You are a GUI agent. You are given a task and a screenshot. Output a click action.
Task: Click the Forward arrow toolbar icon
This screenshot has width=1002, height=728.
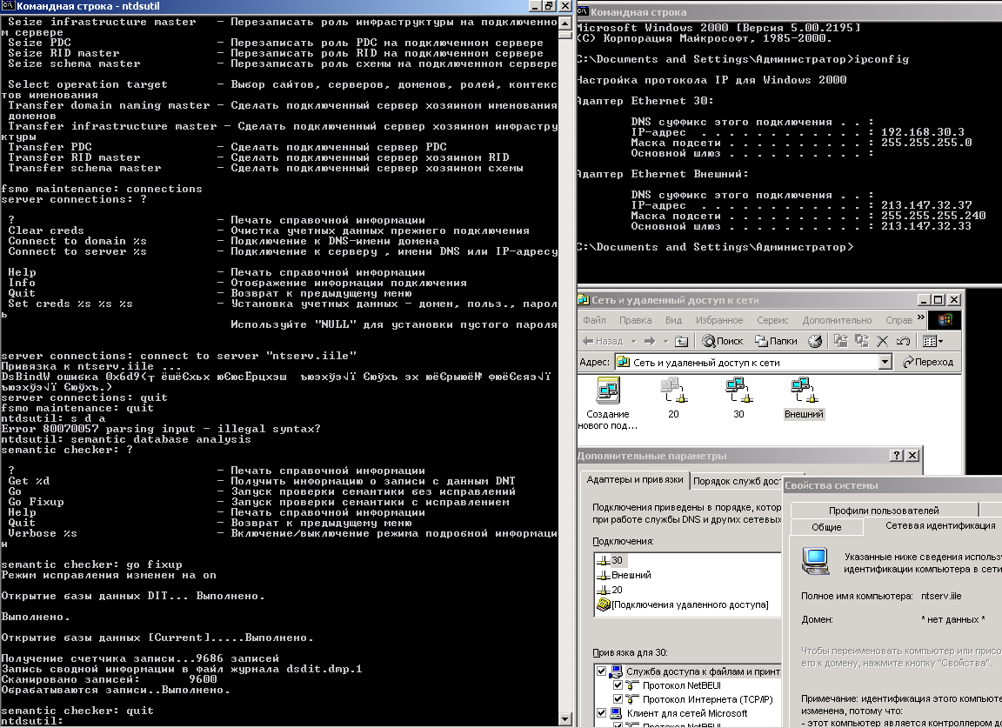(x=650, y=341)
